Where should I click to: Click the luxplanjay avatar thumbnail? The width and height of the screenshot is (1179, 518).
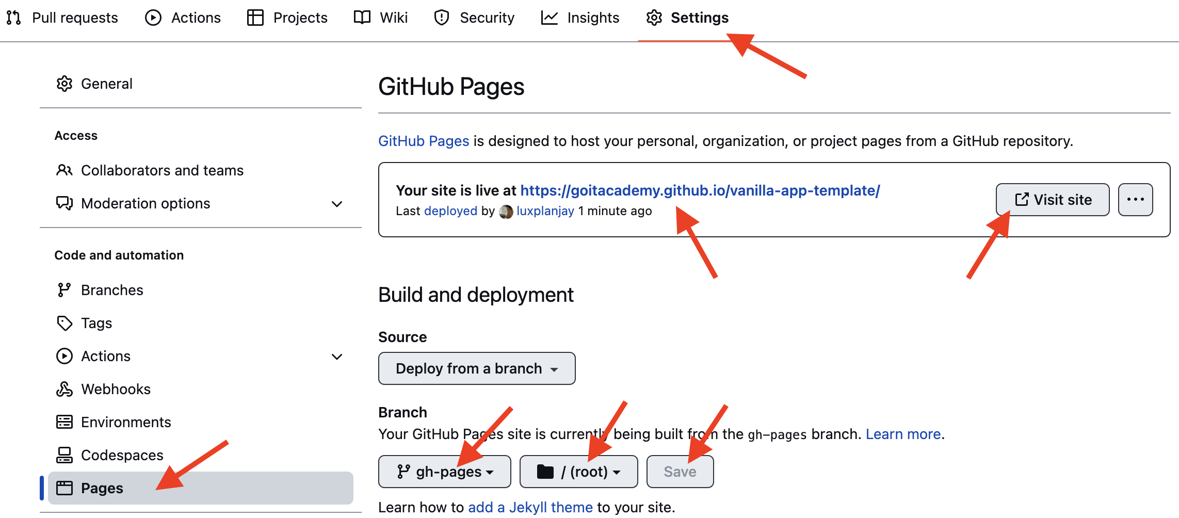tap(506, 211)
